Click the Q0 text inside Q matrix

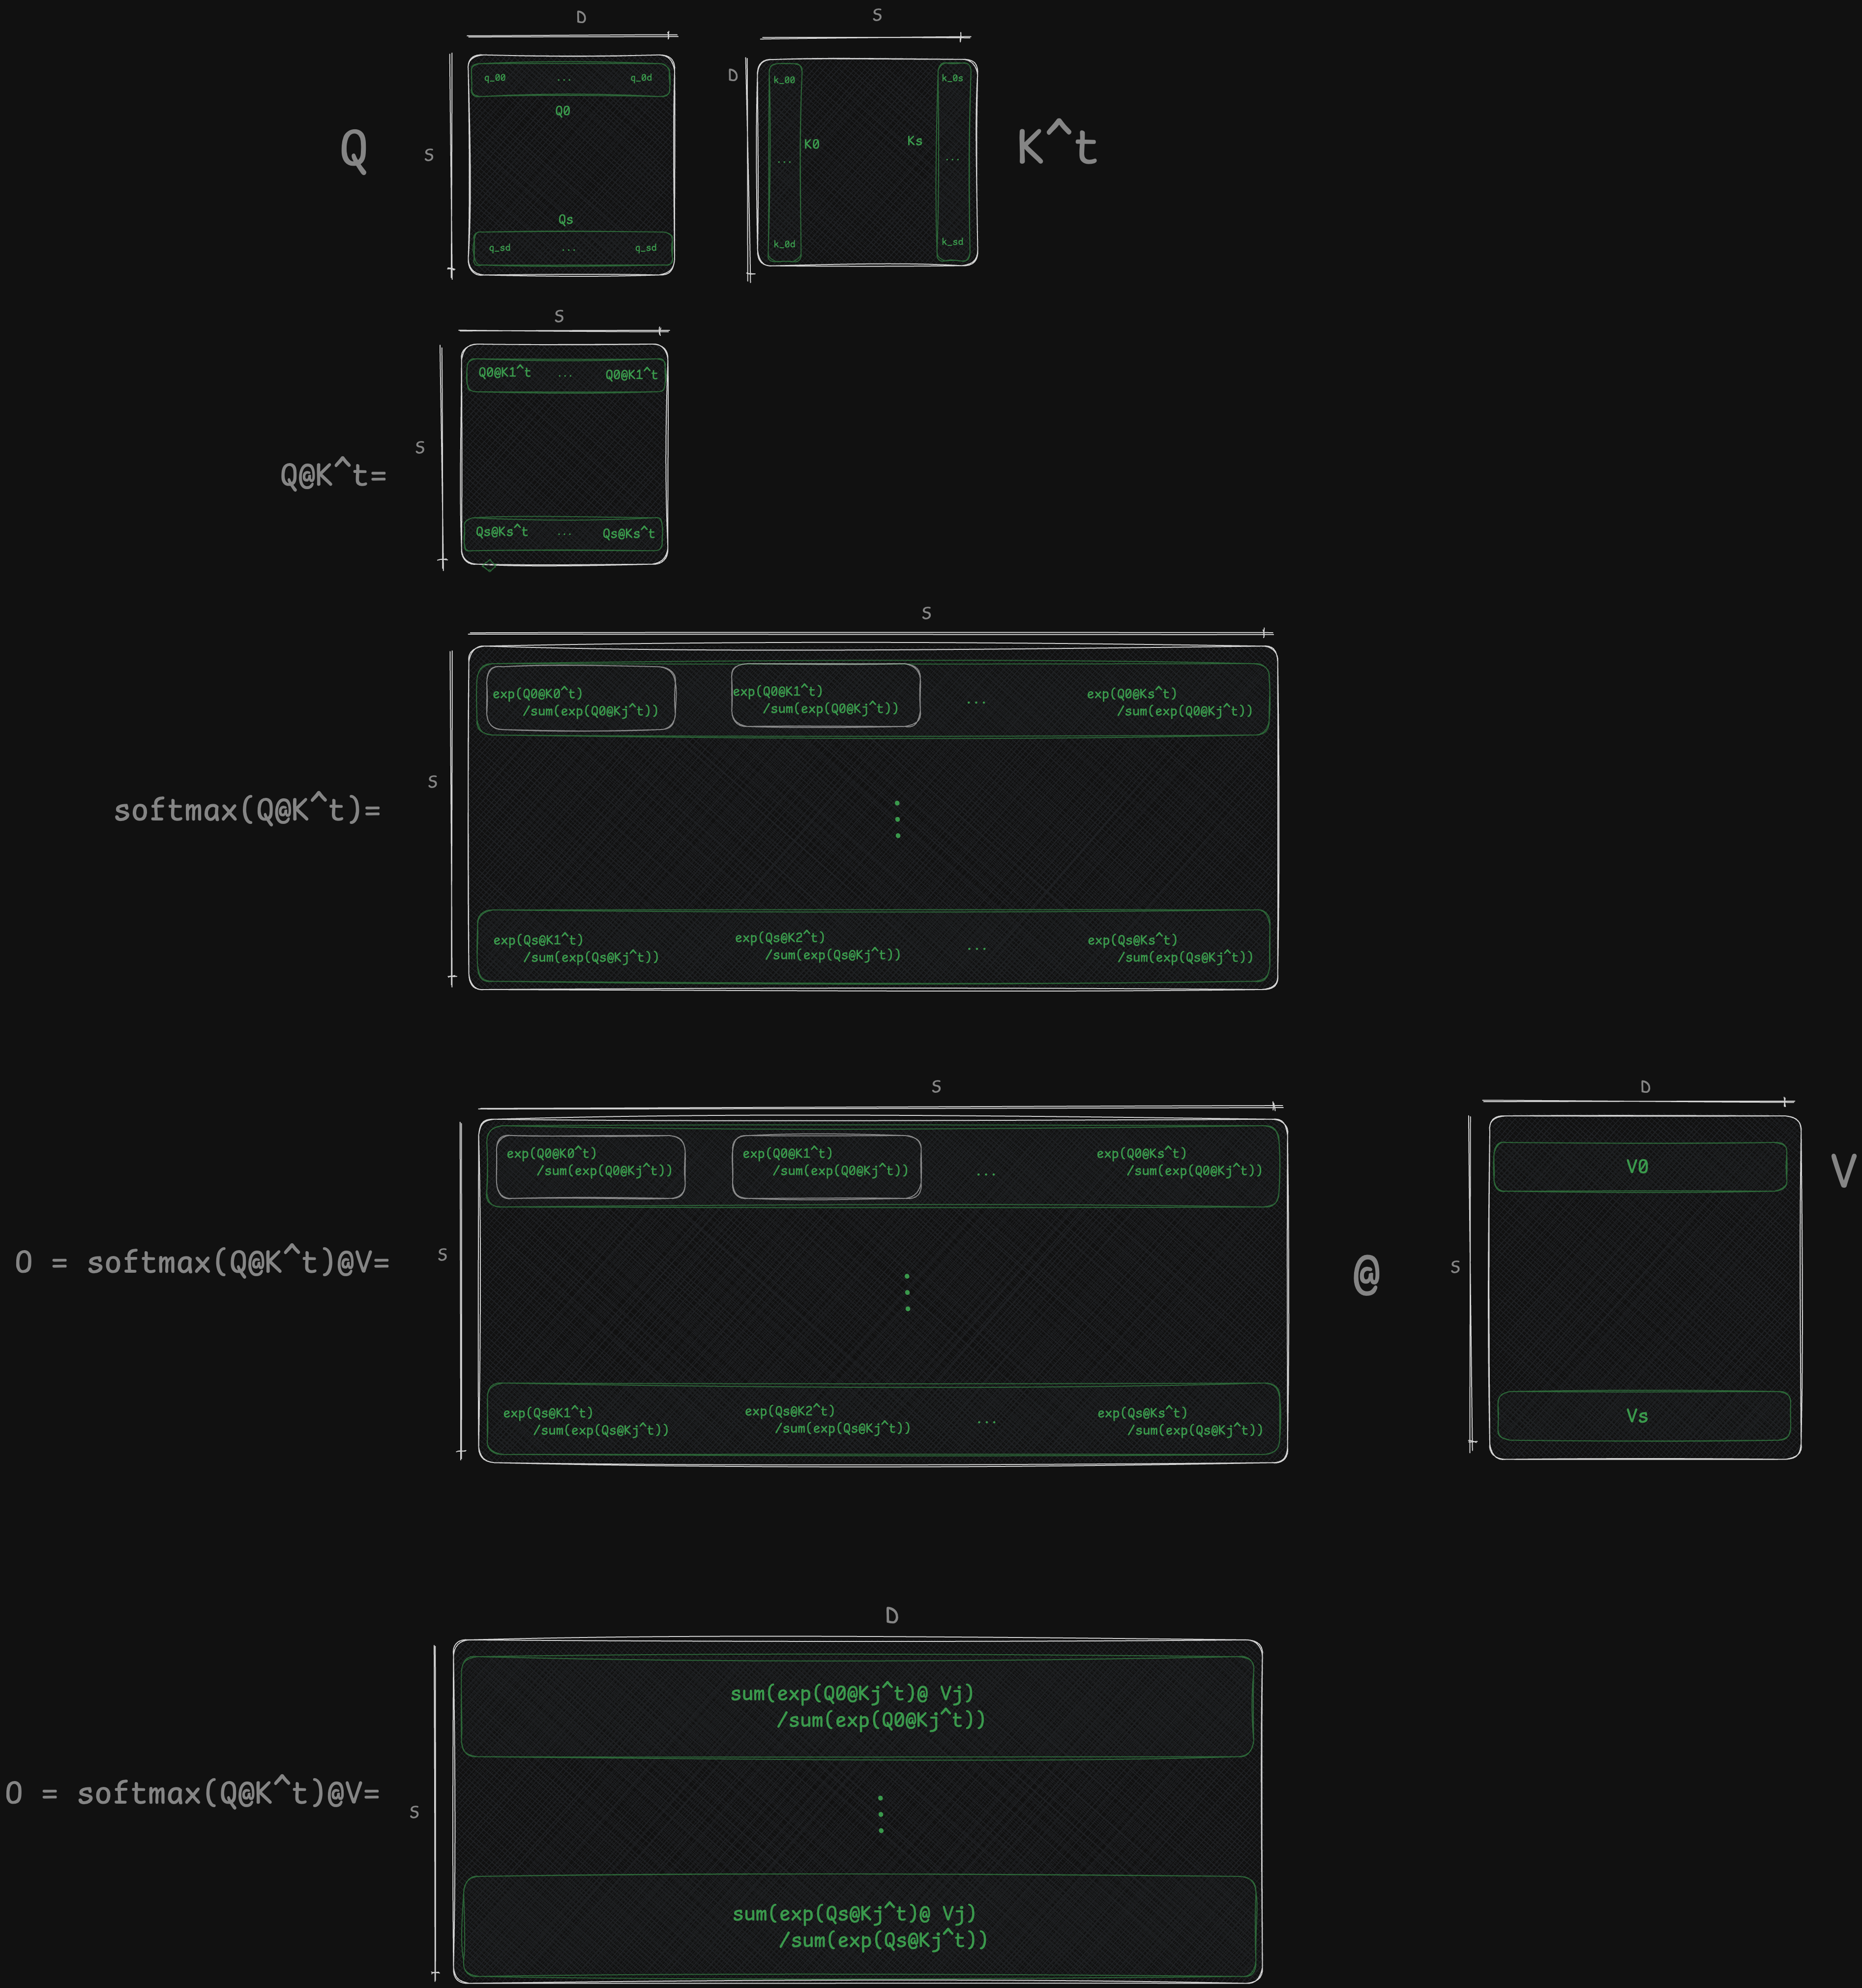[563, 111]
